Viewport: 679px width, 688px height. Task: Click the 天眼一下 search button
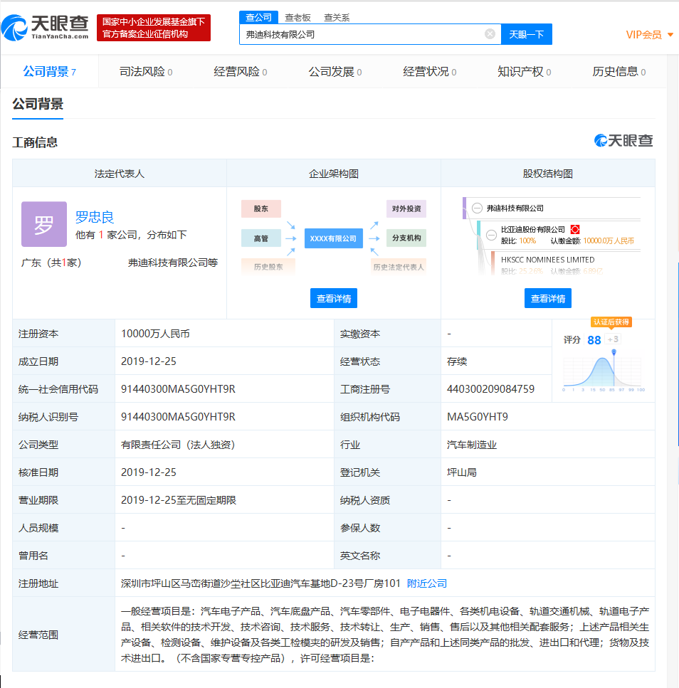[x=526, y=34]
